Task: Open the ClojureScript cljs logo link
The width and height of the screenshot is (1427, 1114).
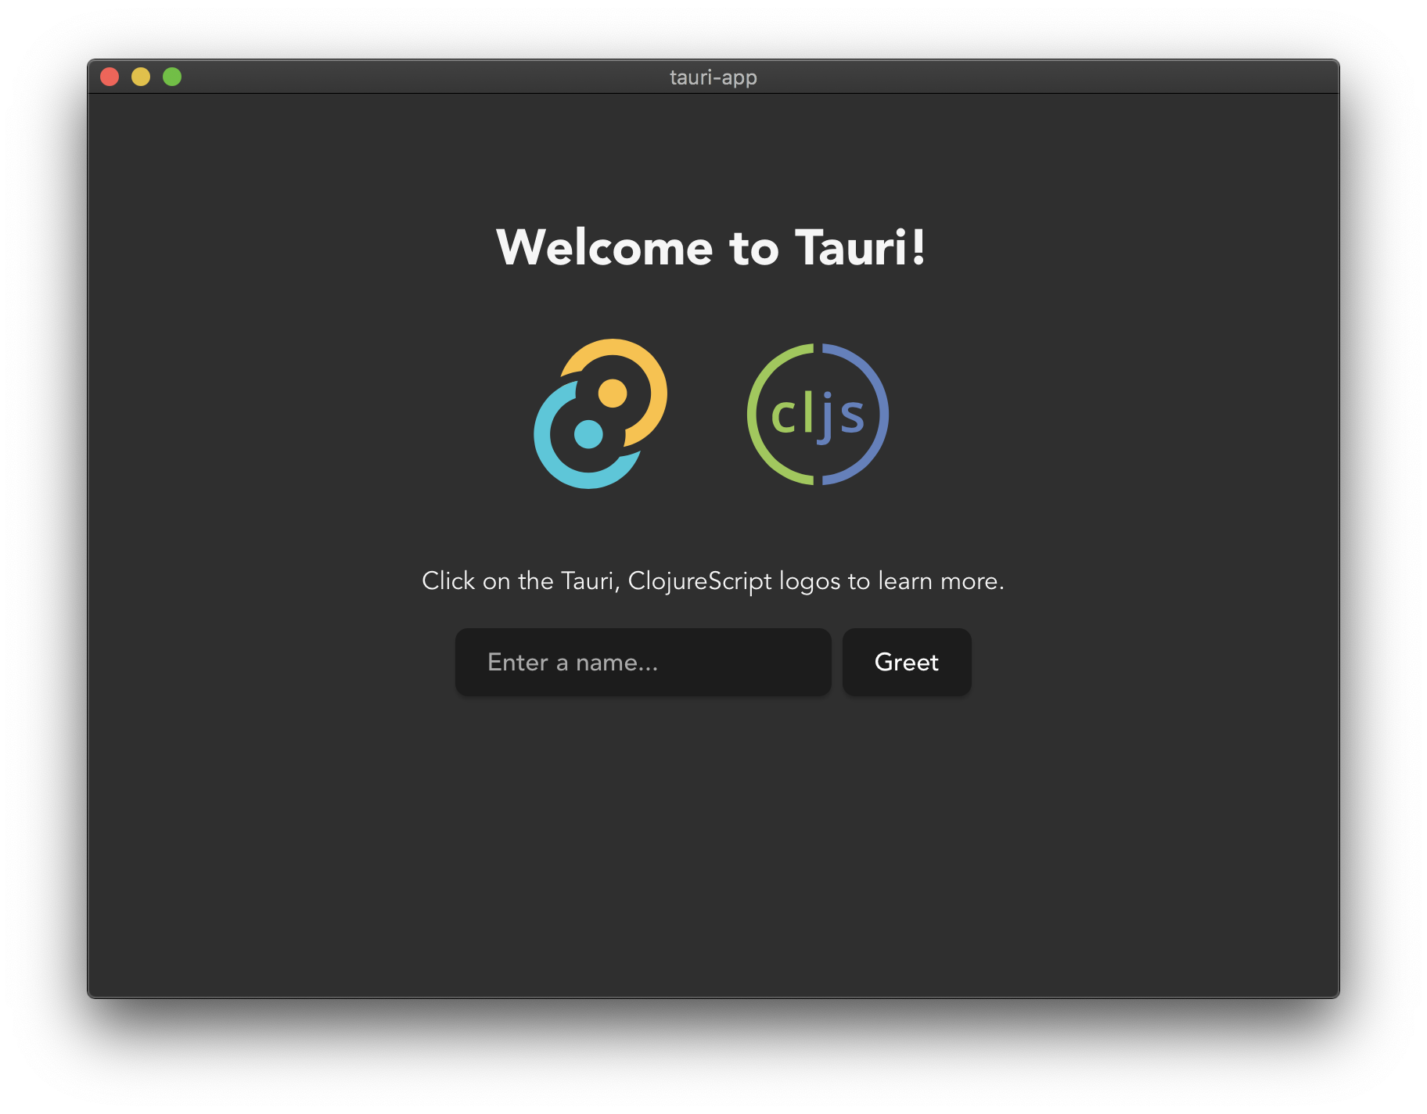Action: click(818, 414)
